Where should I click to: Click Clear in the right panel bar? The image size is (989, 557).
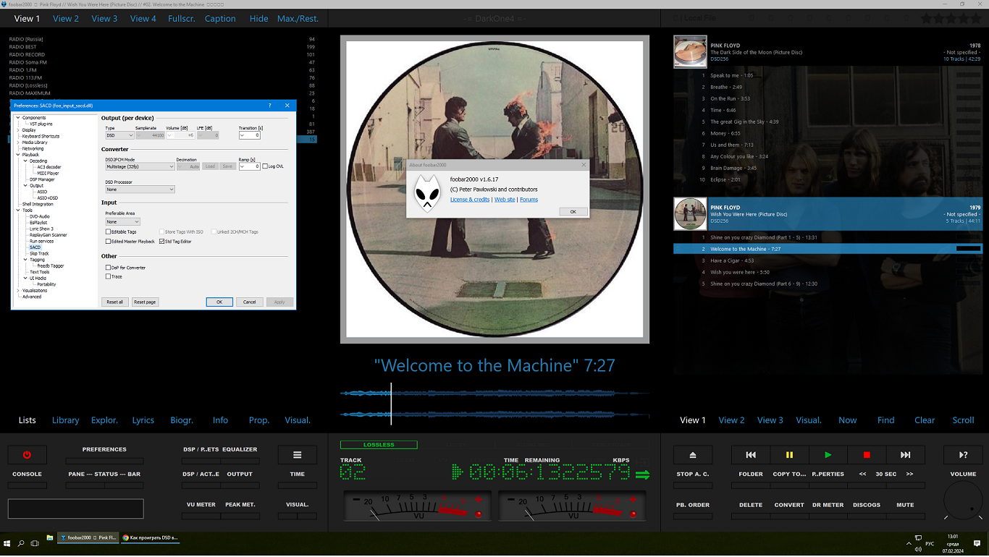[925, 420]
